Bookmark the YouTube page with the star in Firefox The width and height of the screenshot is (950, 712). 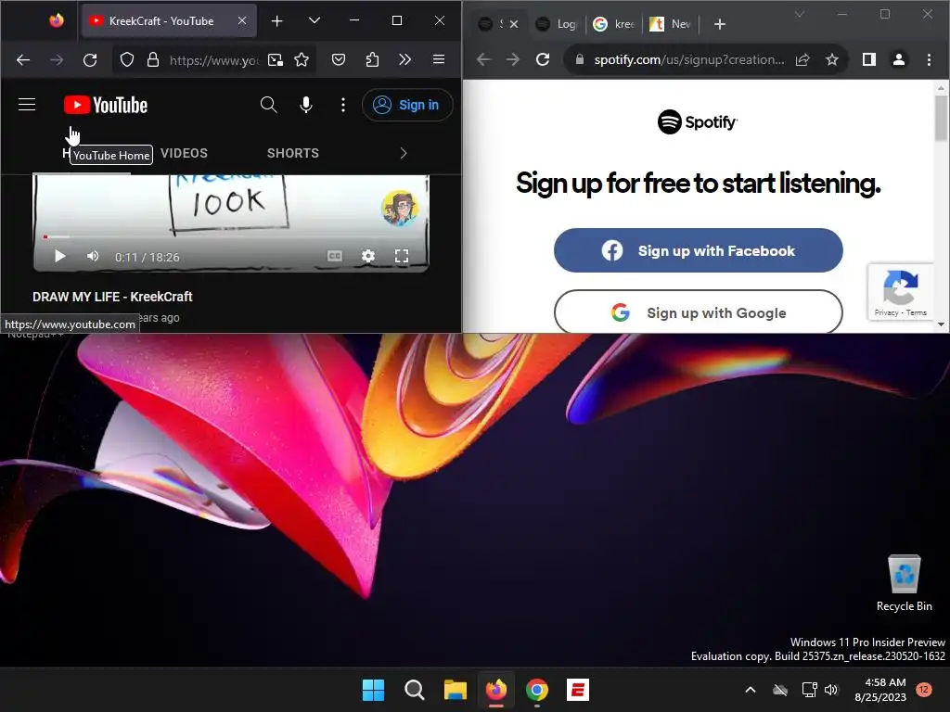pos(302,59)
